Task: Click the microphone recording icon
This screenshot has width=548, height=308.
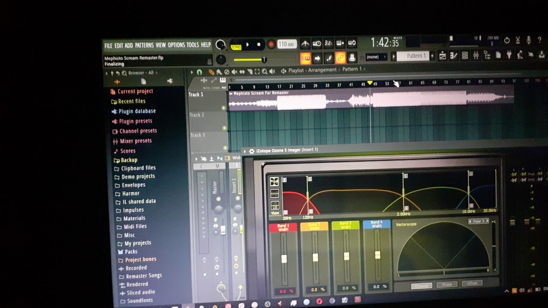Action: [x=529, y=40]
